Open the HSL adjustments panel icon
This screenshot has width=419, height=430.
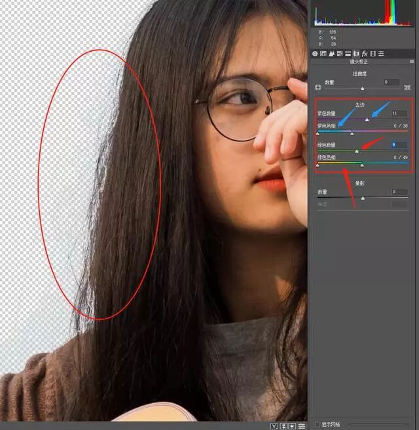click(340, 54)
